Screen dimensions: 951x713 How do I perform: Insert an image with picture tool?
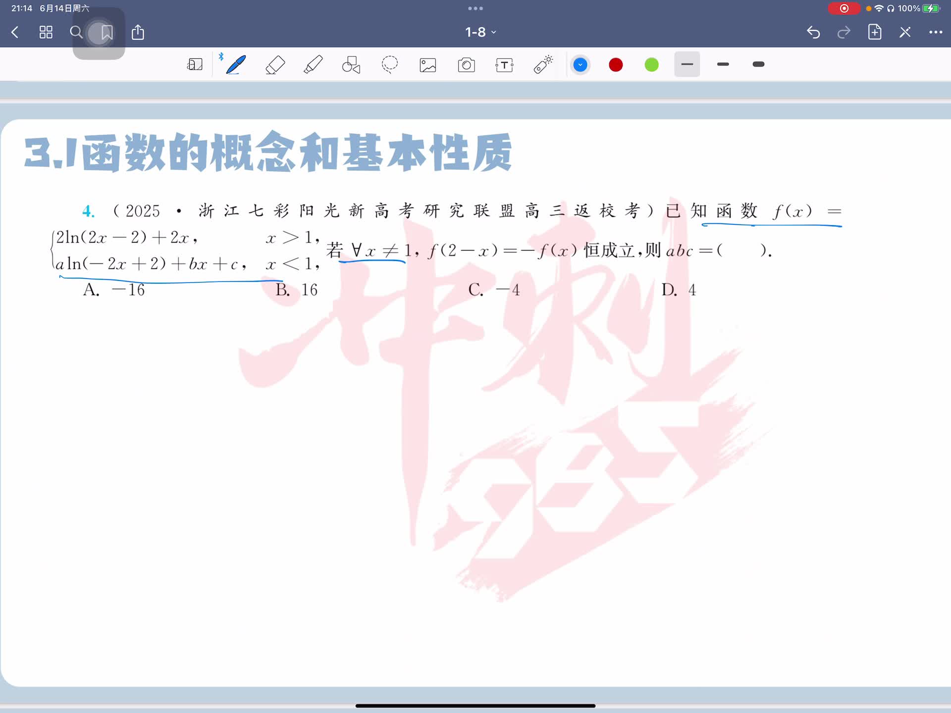[x=428, y=65]
